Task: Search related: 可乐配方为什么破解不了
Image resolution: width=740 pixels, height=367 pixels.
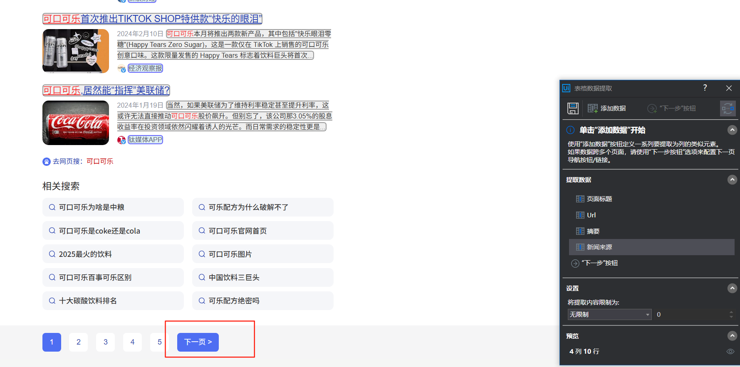Action: tap(263, 207)
